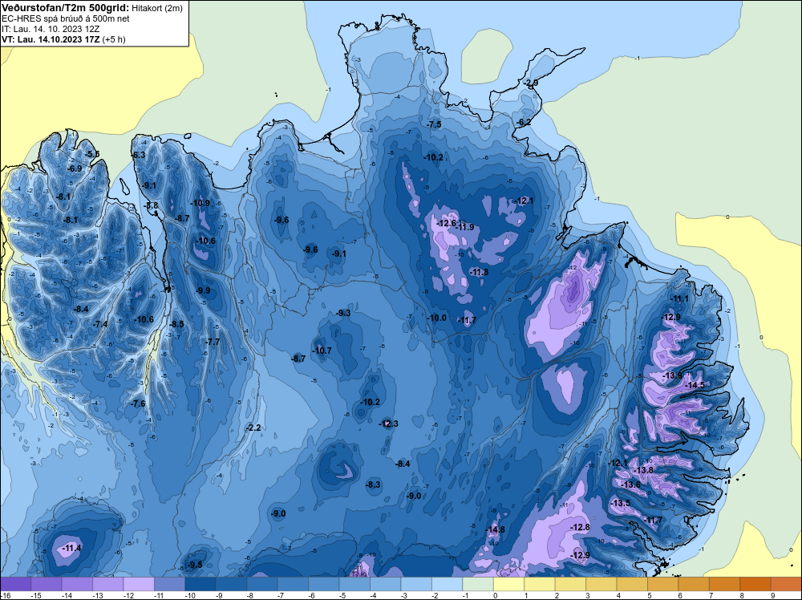Click the temperature label -12.6
802x600 pixels.
447,223
